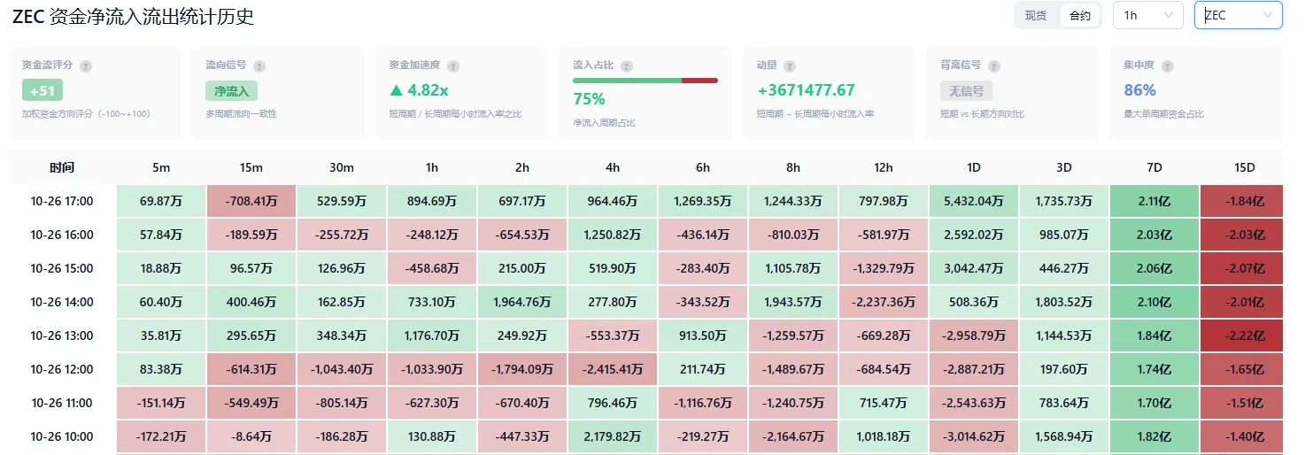Screen dimensions: 1305x455
Task: Open help icon next to 资金流评分
Action: pos(86,66)
